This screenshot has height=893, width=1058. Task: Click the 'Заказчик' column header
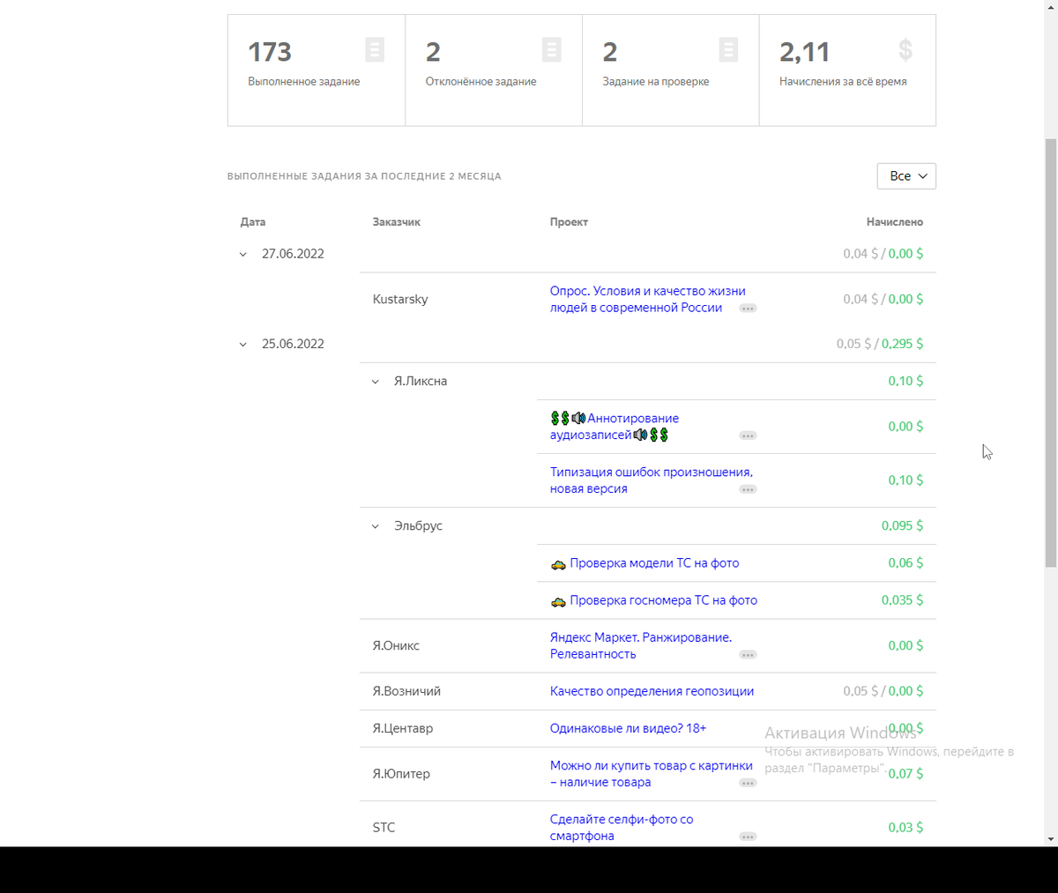coord(397,222)
